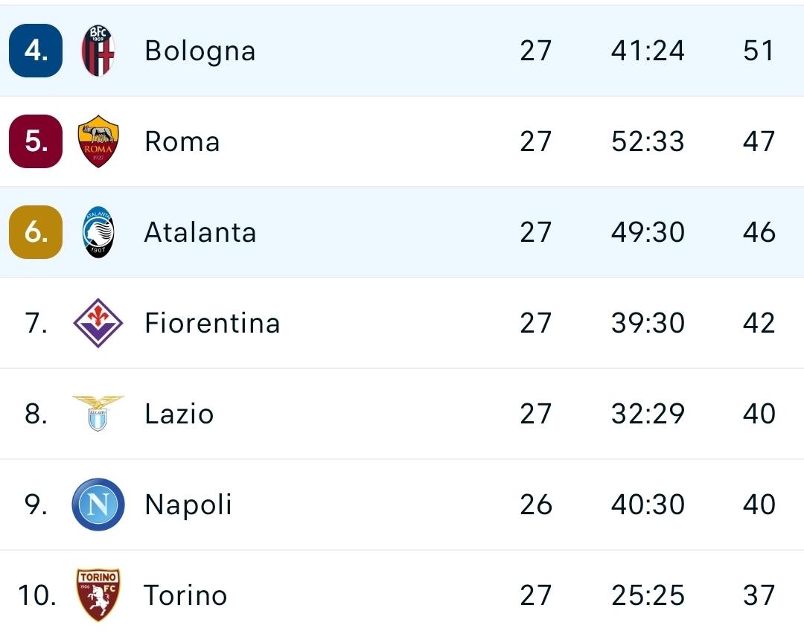Click the Fiorentina club crest icon
The image size is (804, 637).
tap(98, 323)
